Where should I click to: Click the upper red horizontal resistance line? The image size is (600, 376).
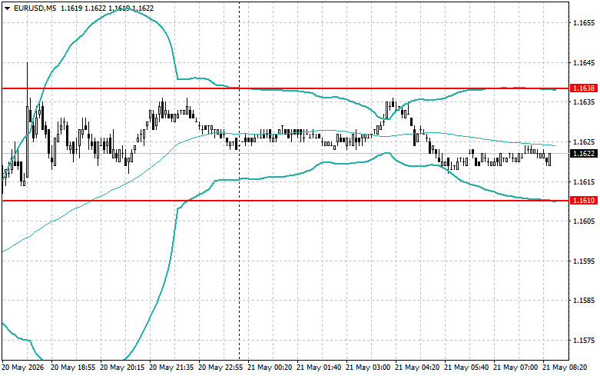286,88
